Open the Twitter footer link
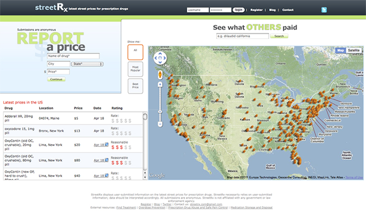 click(x=167, y=204)
